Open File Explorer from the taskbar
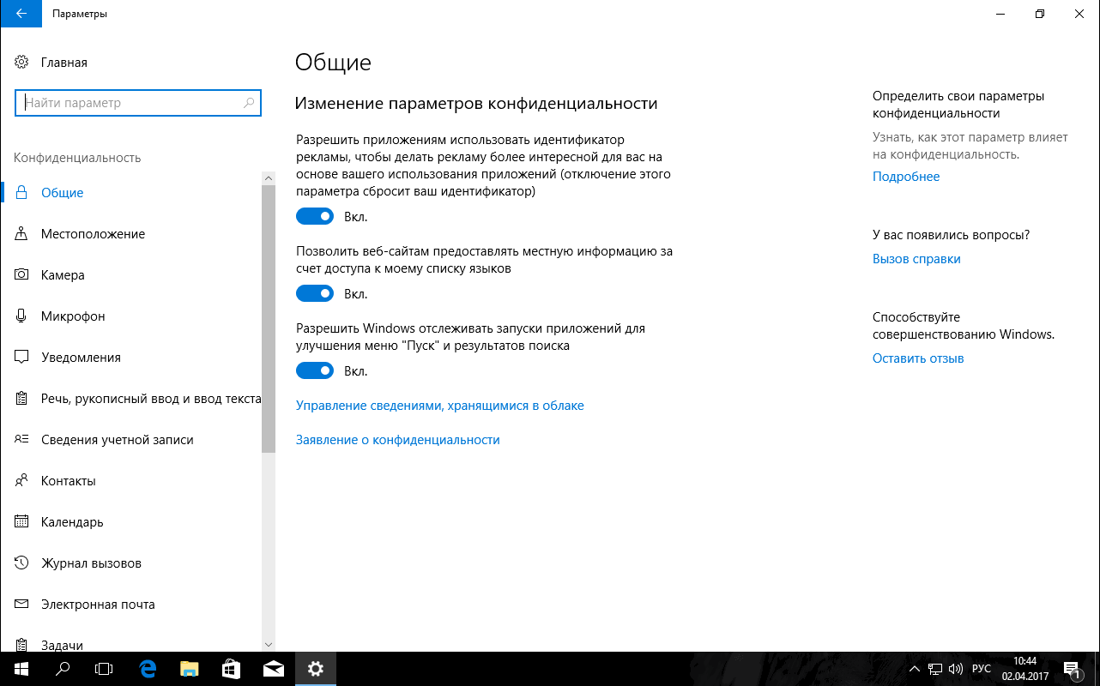 (190, 669)
